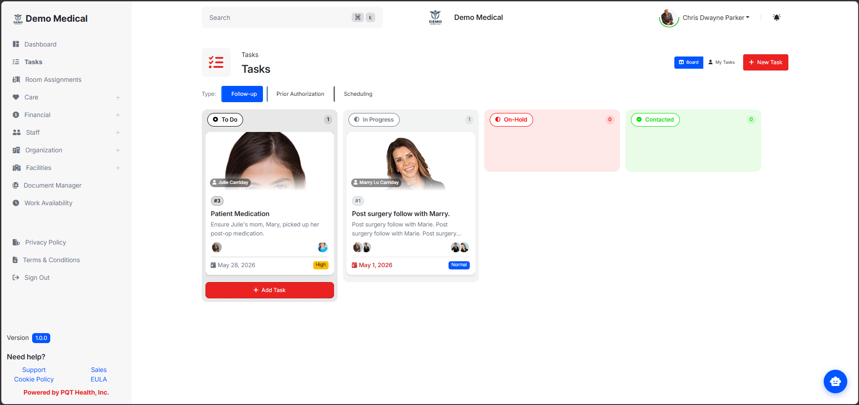Open Document Manager menu item
The width and height of the screenshot is (859, 405).
click(x=52, y=185)
